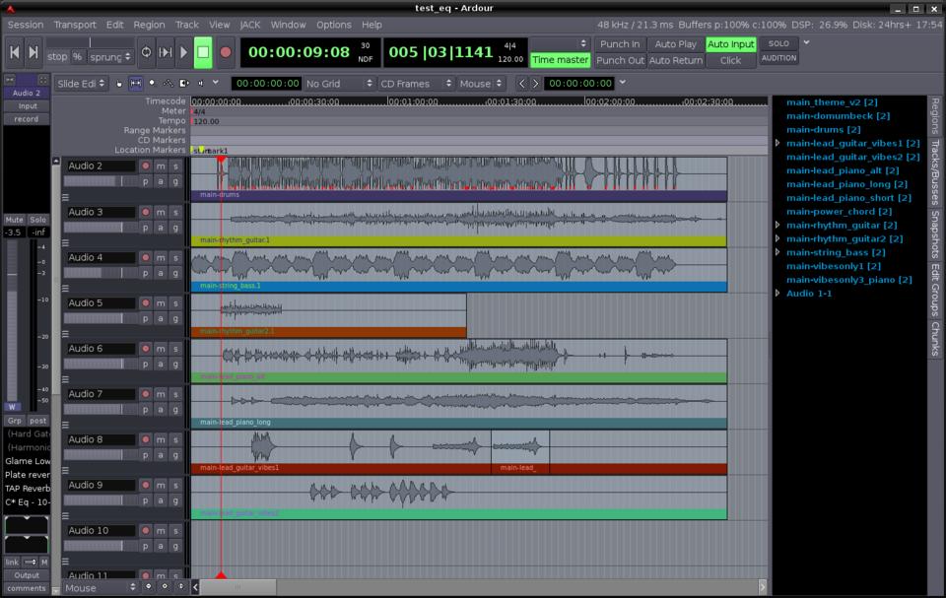The image size is (946, 598).
Task: Solo the Audio 6 track
Action: coord(175,349)
